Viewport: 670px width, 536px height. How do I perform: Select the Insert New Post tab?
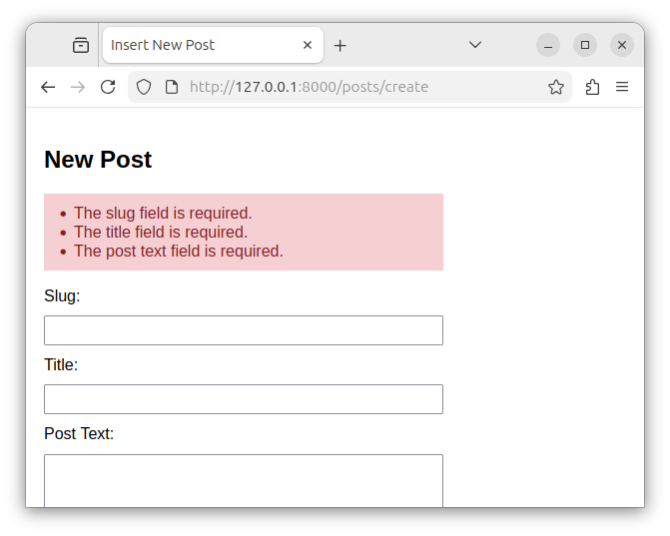213,45
